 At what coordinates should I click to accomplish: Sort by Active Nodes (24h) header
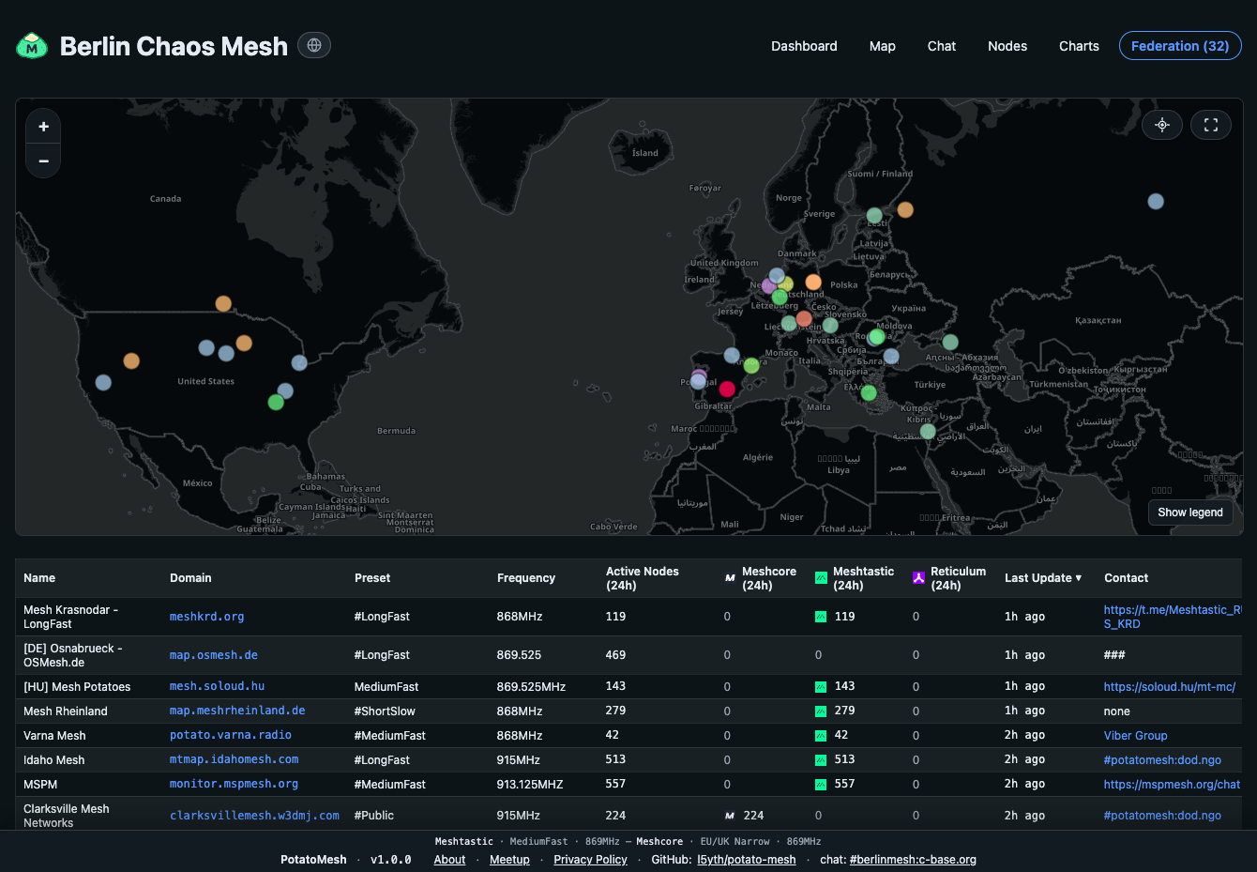643,578
